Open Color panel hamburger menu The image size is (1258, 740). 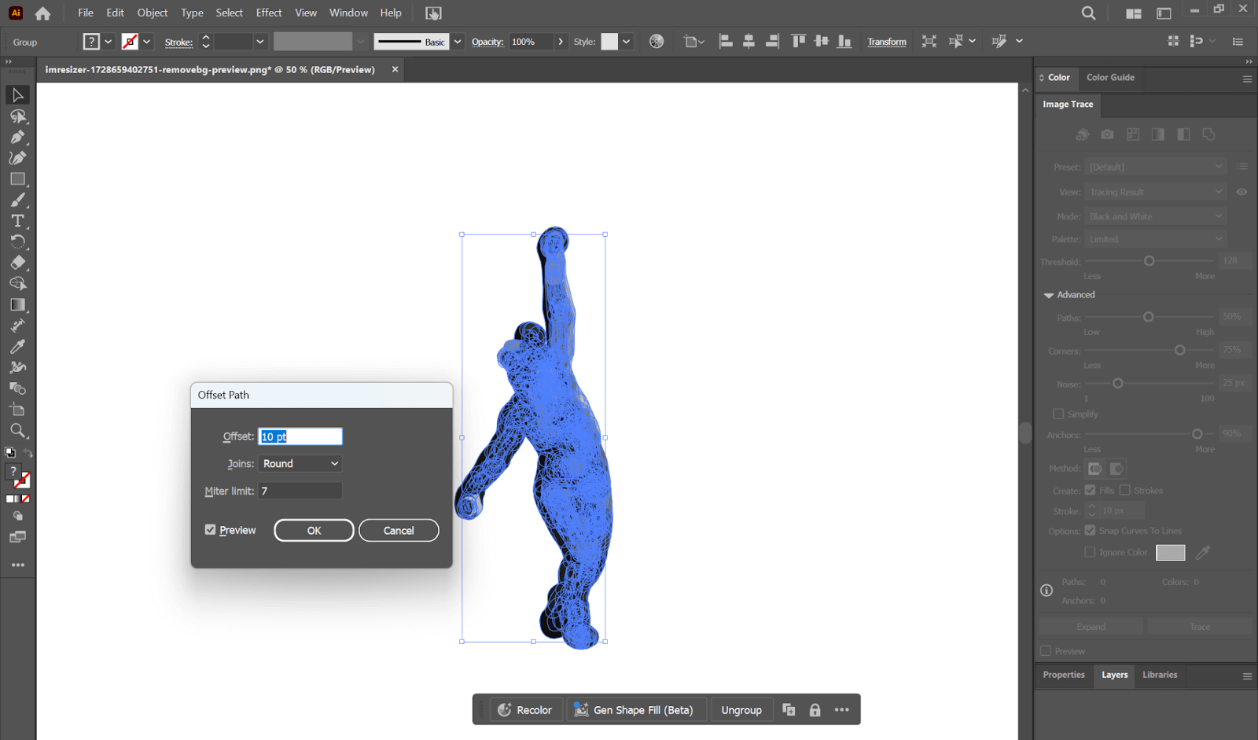pyautogui.click(x=1247, y=79)
